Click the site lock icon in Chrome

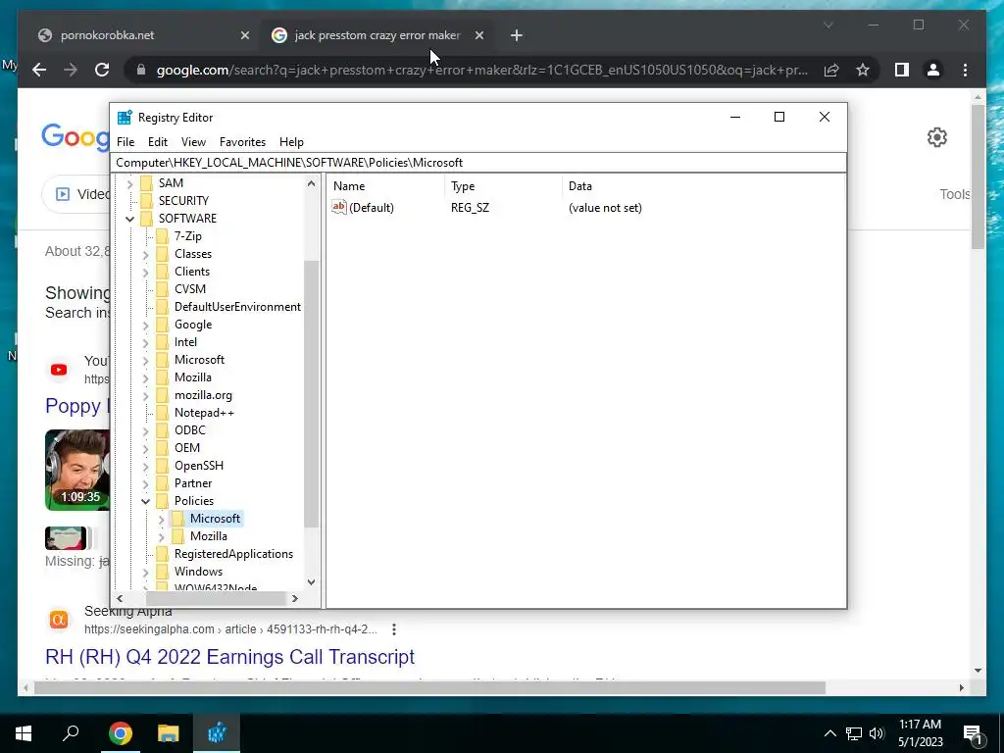click(141, 70)
